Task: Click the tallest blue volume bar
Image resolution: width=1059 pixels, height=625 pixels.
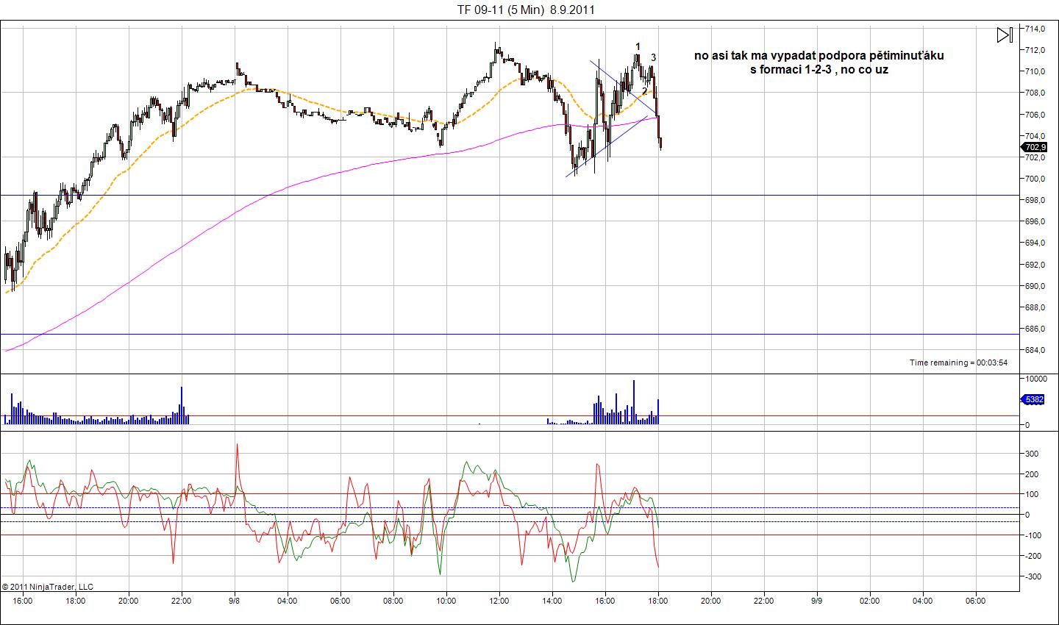Action: click(x=633, y=401)
